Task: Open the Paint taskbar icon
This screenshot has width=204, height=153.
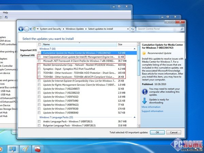Action: [x=25, y=149]
